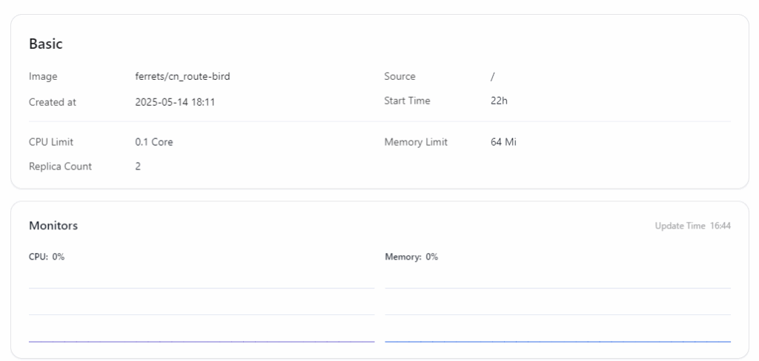This screenshot has height=361, width=759.
Task: Click the Update Time 16:44 text
Action: 692,226
